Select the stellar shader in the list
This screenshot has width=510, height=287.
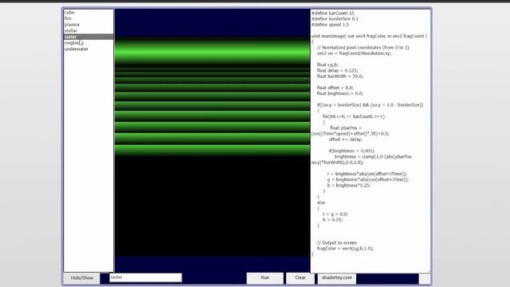coord(88,30)
